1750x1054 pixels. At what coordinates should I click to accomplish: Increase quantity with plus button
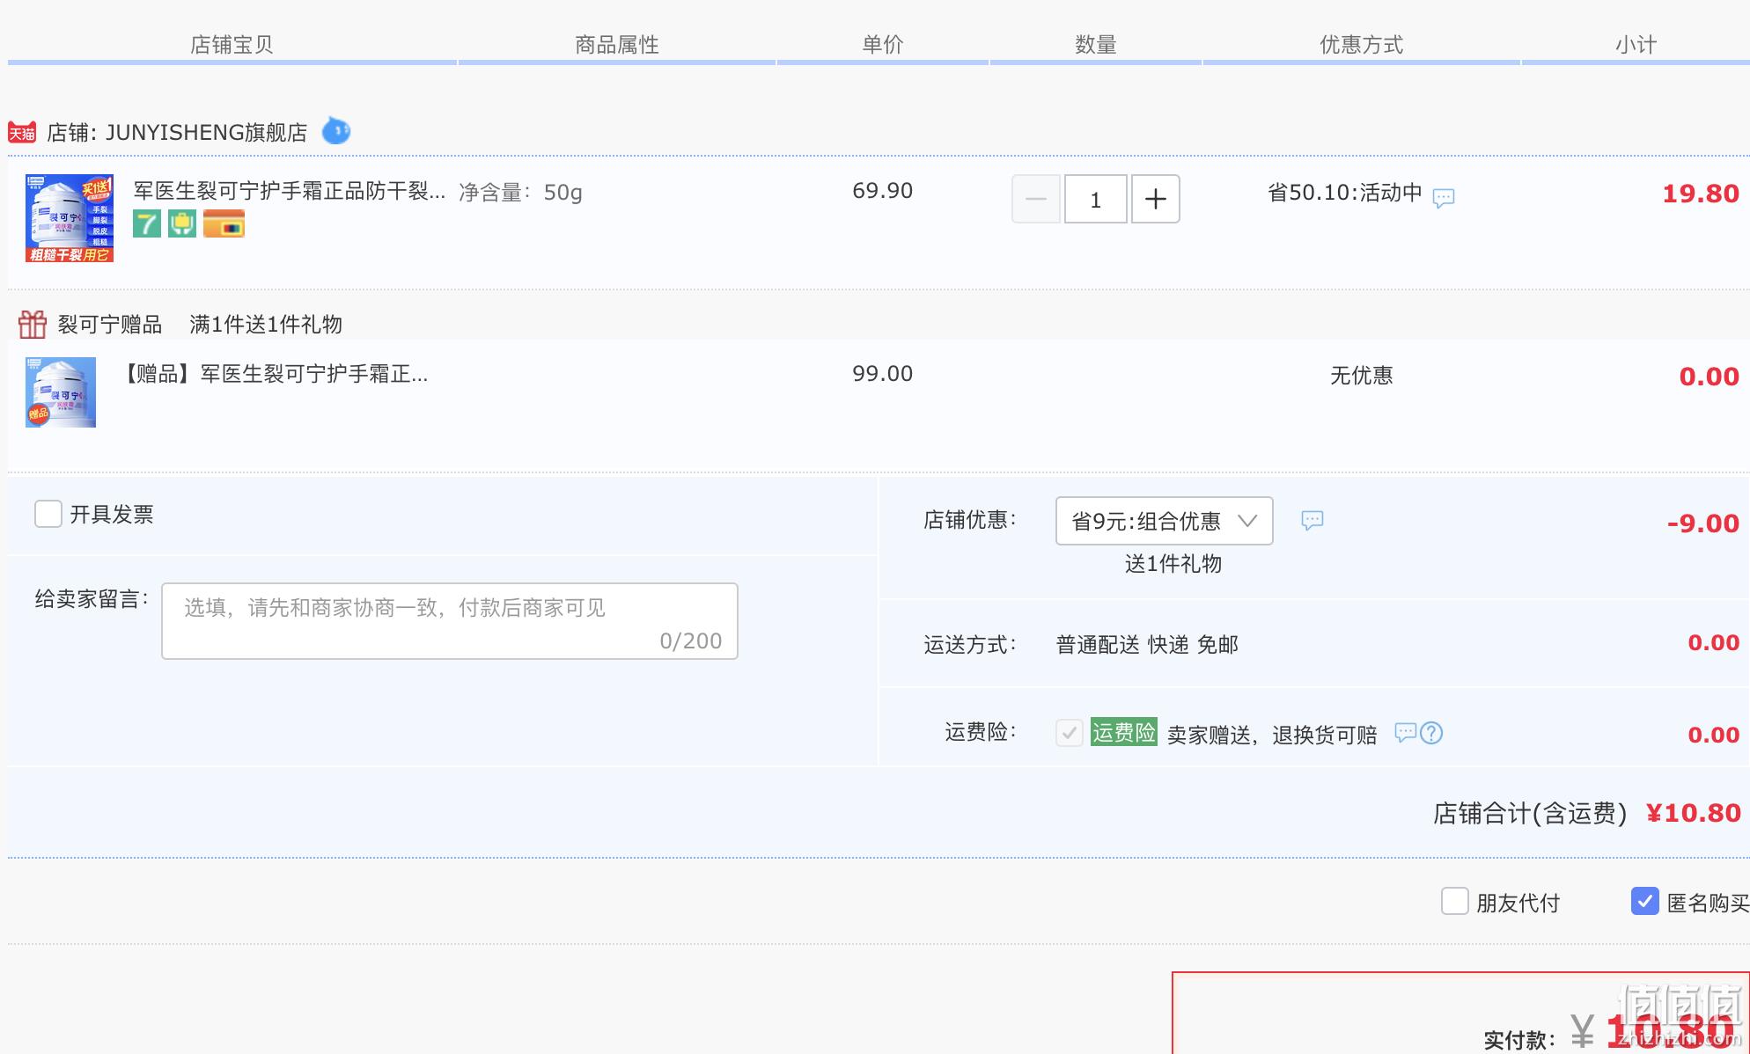(1156, 199)
